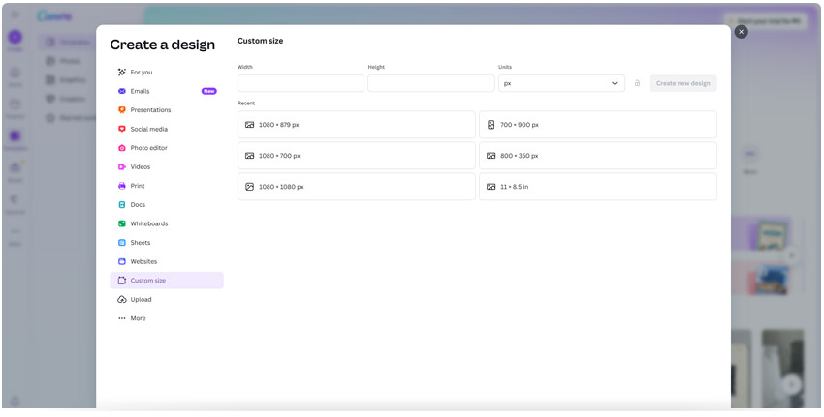Select the Sheets category
Image resolution: width=824 pixels, height=417 pixels.
(141, 243)
